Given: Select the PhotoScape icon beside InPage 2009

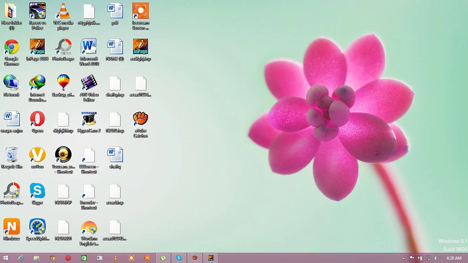Looking at the screenshot, I should (x=63, y=50).
